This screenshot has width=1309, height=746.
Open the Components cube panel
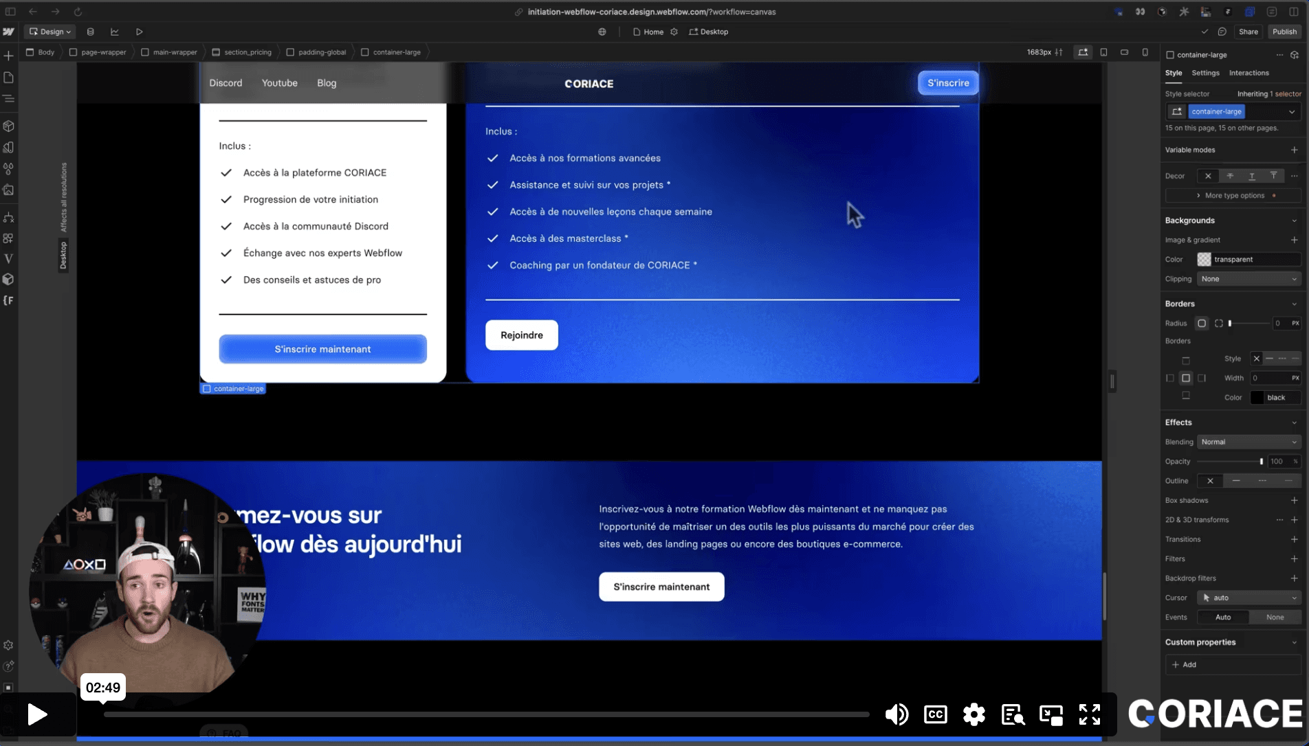tap(9, 126)
